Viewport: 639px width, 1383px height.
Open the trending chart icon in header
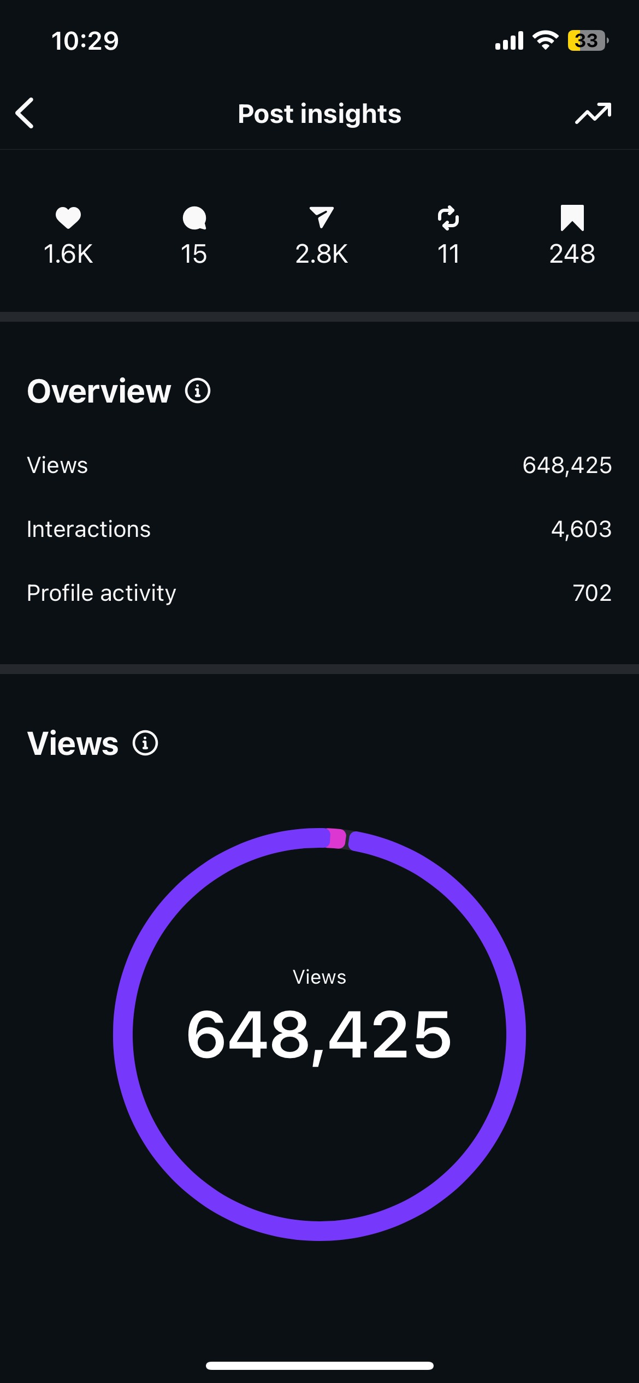point(593,113)
